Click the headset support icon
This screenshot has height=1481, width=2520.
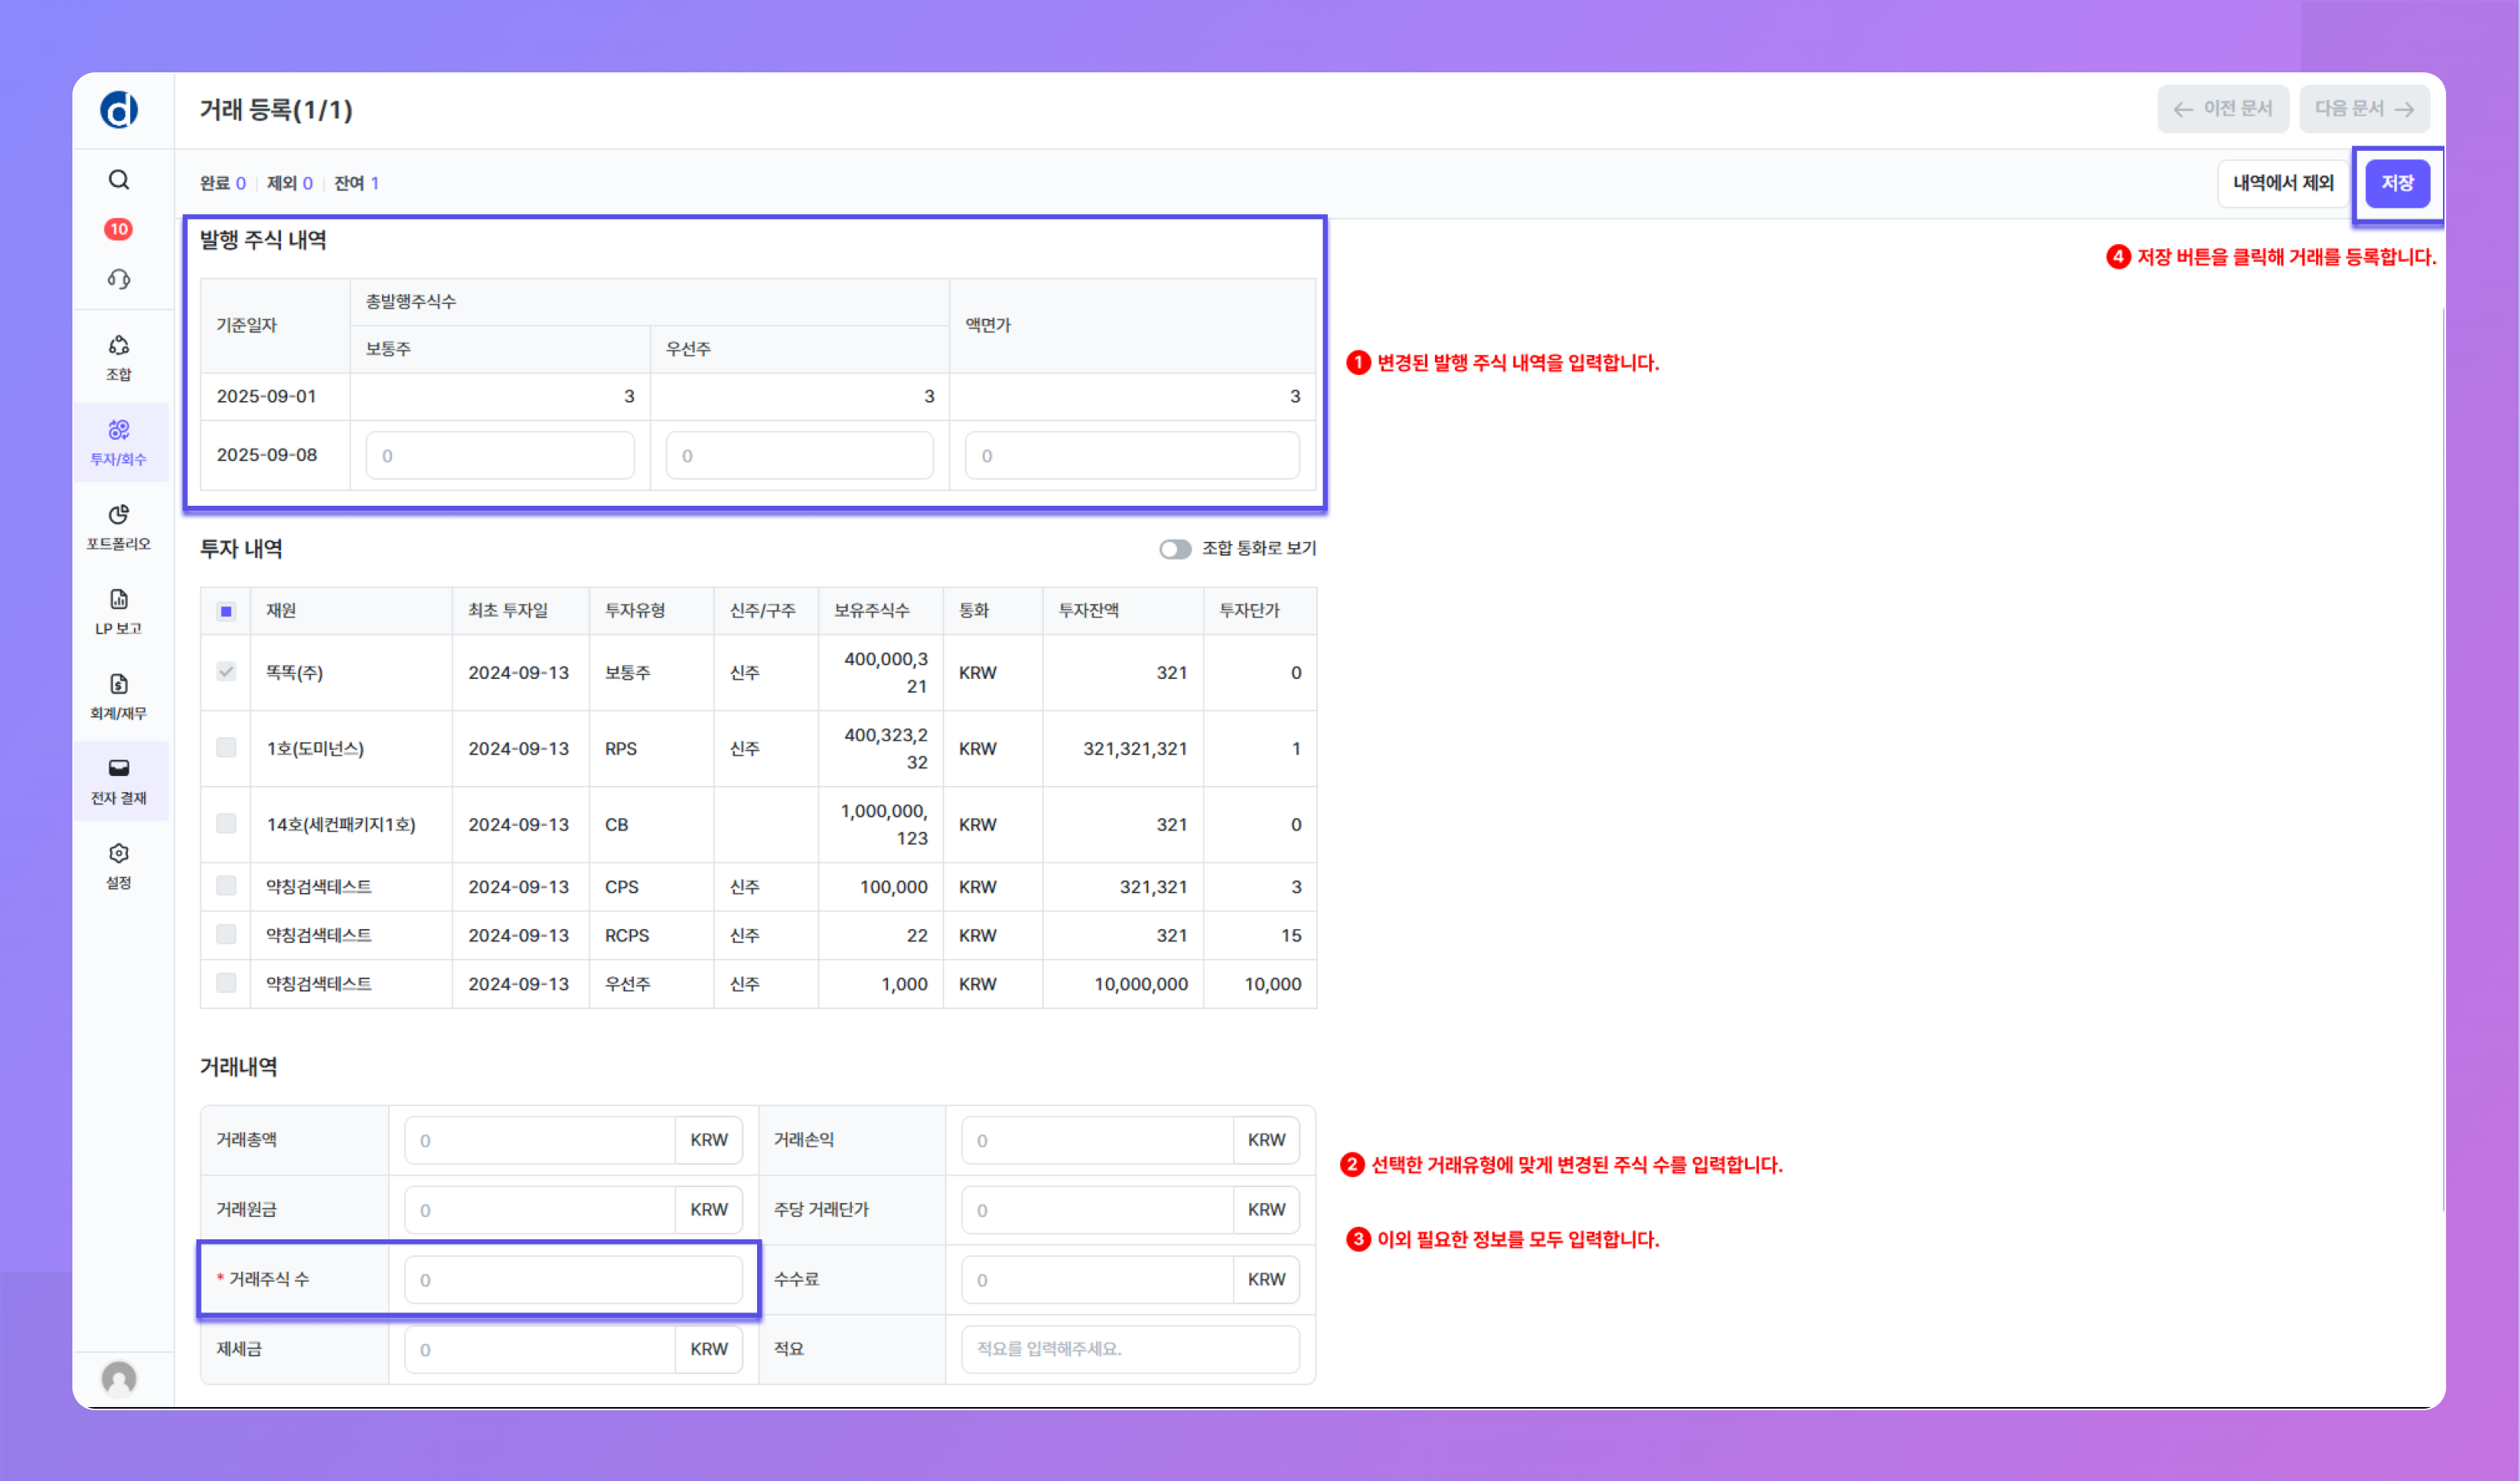[x=119, y=279]
